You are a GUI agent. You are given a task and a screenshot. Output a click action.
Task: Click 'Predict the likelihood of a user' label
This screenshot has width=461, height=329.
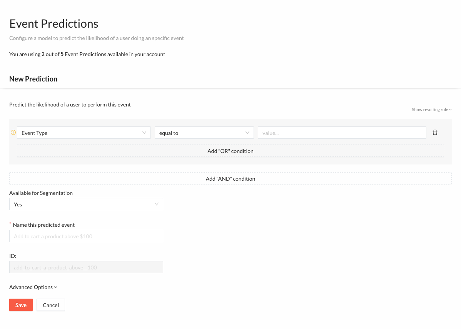70,105
